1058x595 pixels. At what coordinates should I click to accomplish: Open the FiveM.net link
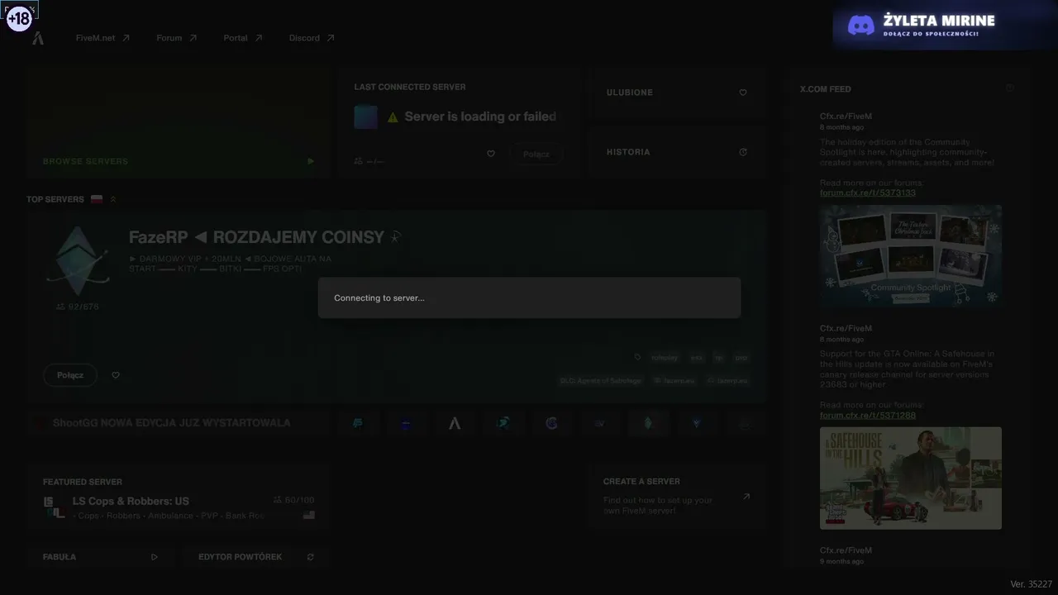(x=102, y=38)
